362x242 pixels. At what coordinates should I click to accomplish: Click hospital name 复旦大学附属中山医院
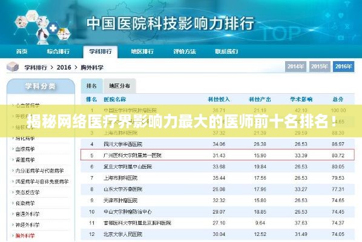tap(128, 167)
